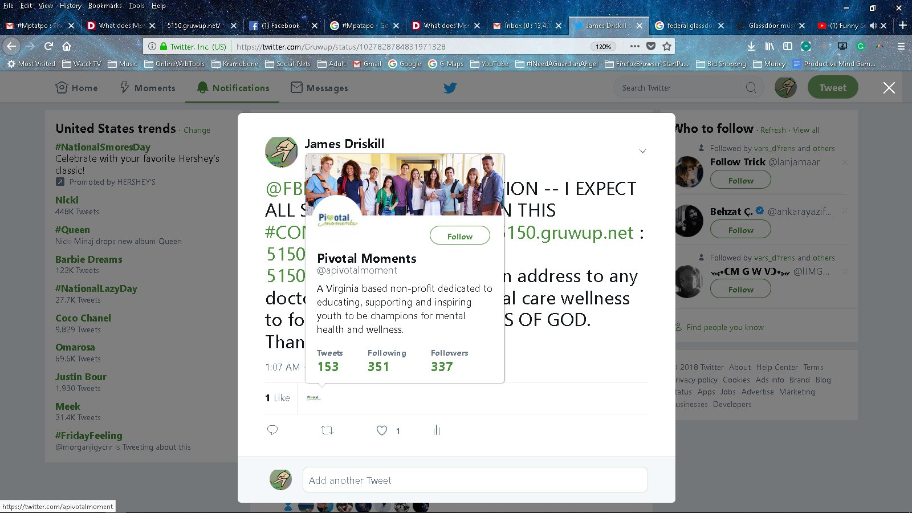Click James Driskill's tweet avatar
The height and width of the screenshot is (513, 912).
[281, 152]
